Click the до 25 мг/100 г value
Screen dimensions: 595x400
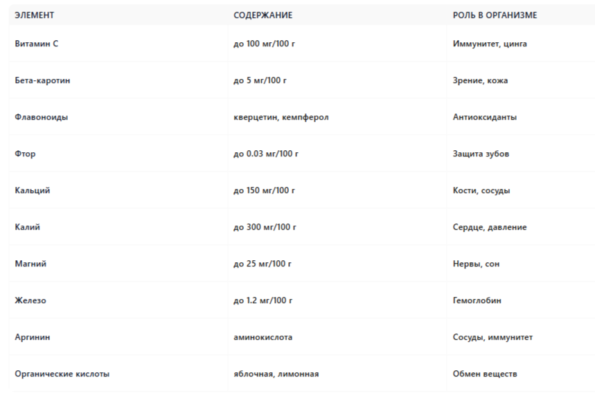[x=263, y=264]
